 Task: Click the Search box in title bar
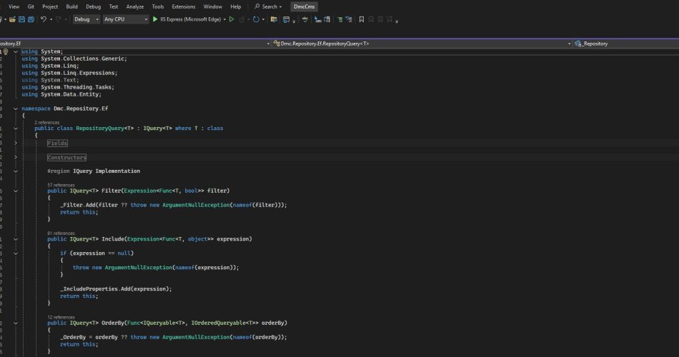click(269, 6)
